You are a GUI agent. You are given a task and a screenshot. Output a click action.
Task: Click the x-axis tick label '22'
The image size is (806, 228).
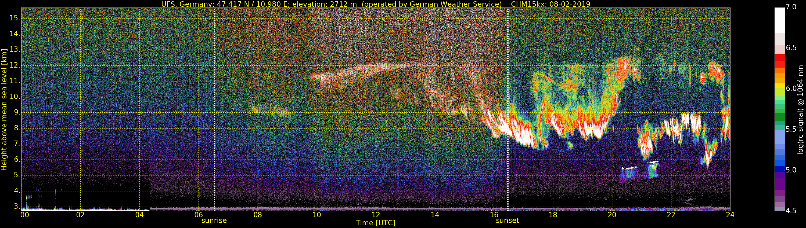[x=671, y=215]
